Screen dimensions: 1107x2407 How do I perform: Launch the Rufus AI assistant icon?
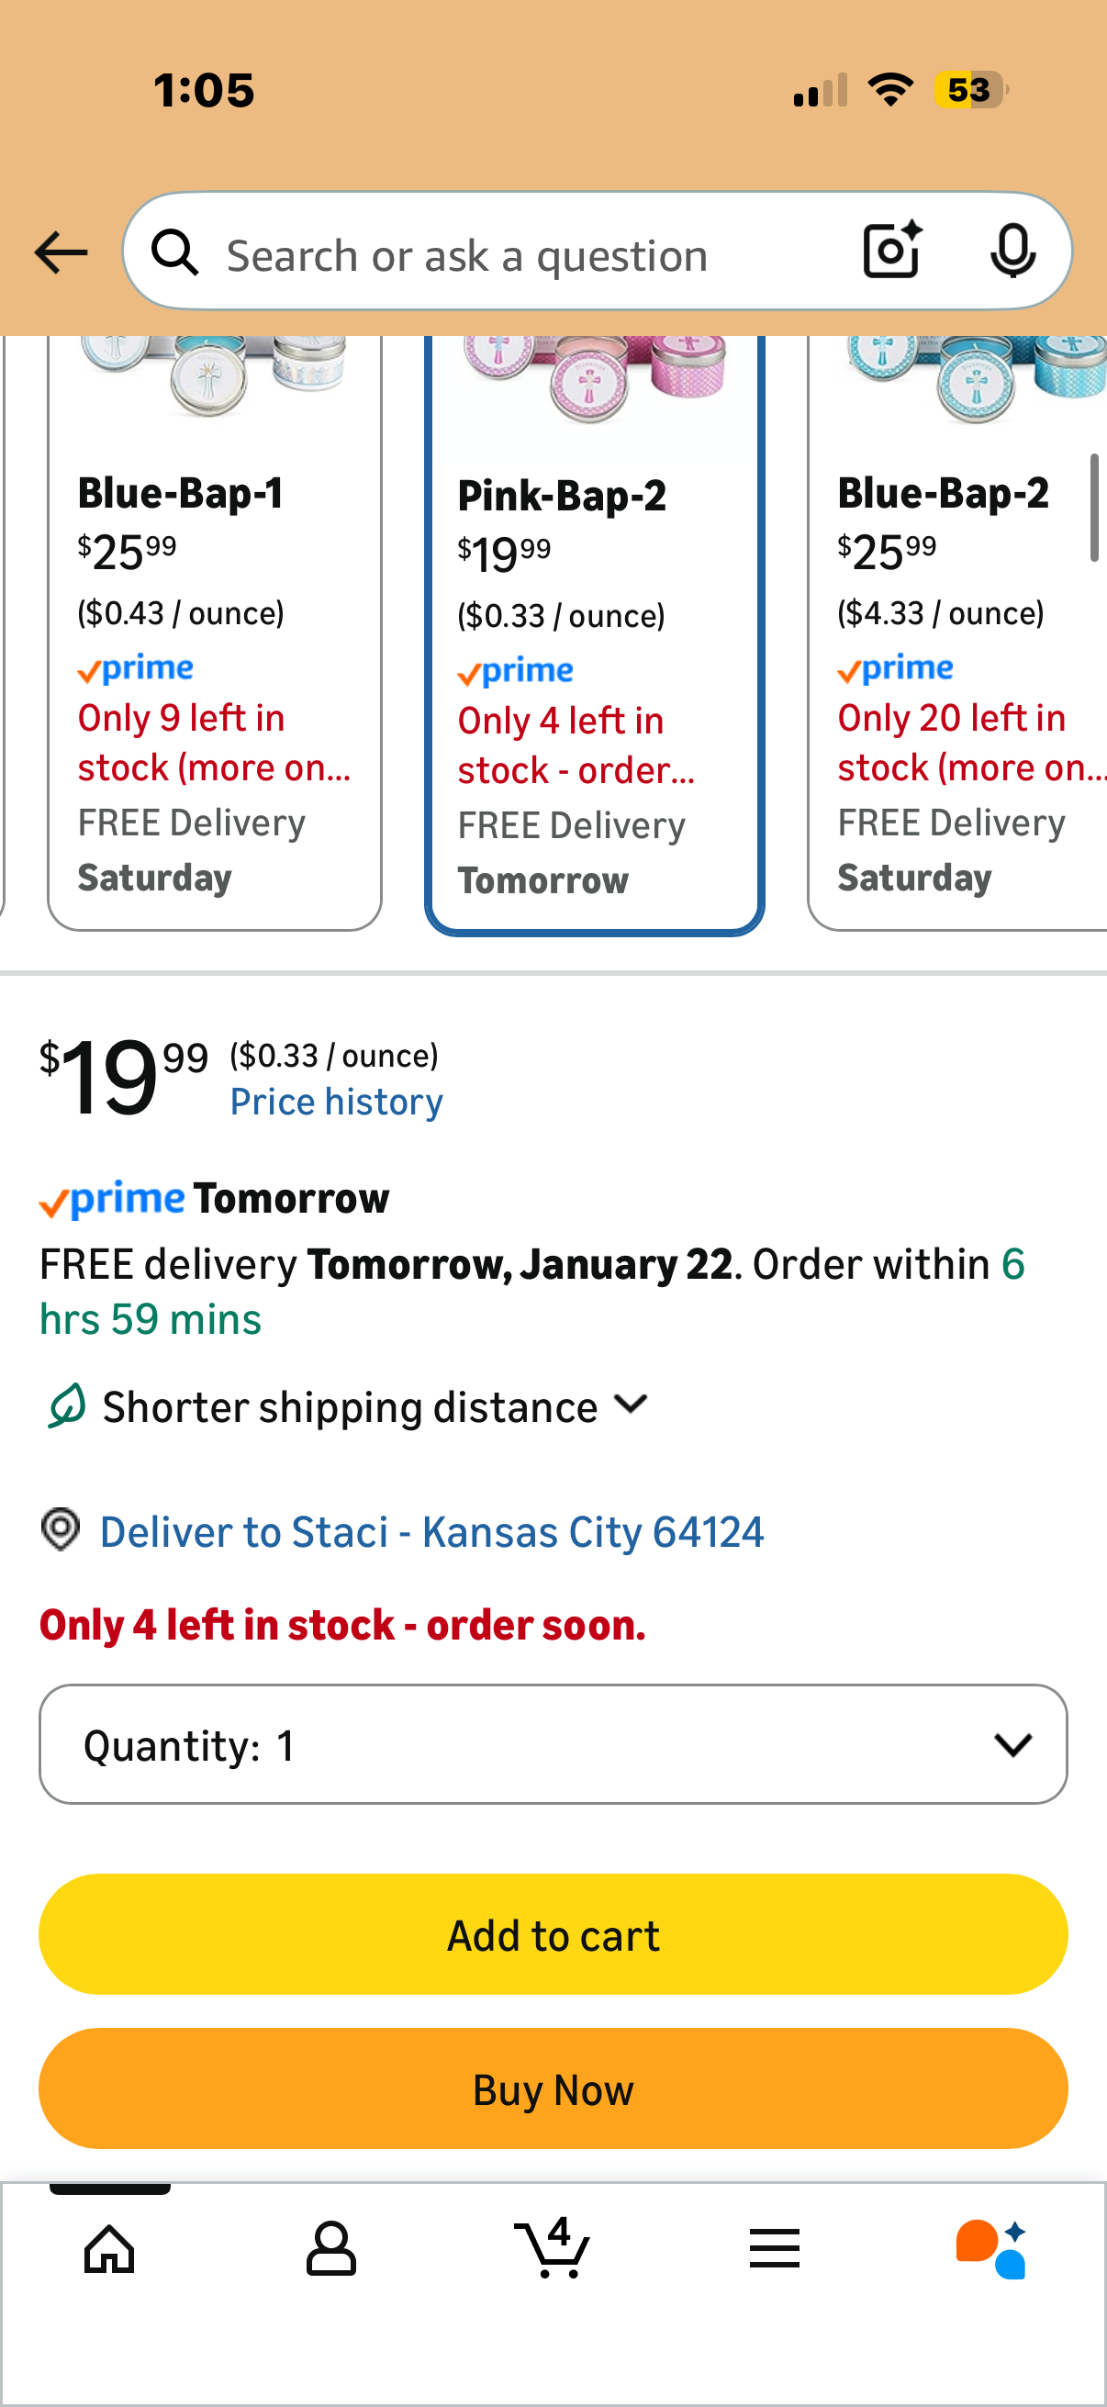[992, 2248]
